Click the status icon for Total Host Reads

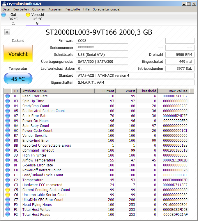click(x=8, y=214)
